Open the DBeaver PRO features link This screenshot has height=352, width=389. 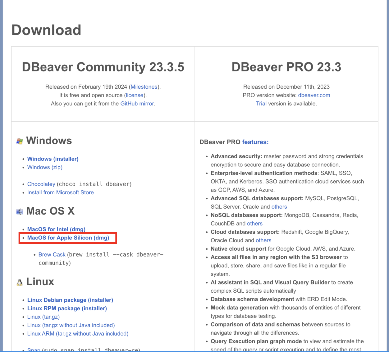tap(255, 142)
